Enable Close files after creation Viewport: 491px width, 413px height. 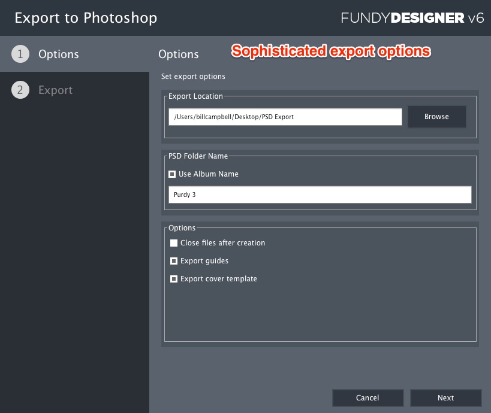click(174, 243)
